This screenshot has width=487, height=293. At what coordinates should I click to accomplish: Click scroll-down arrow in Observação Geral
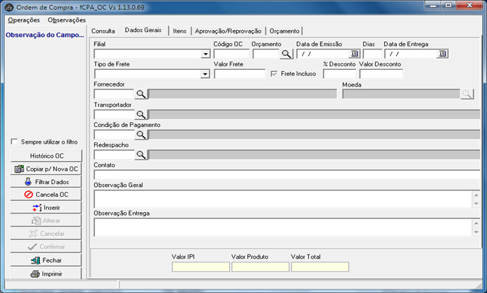pyautogui.click(x=476, y=204)
